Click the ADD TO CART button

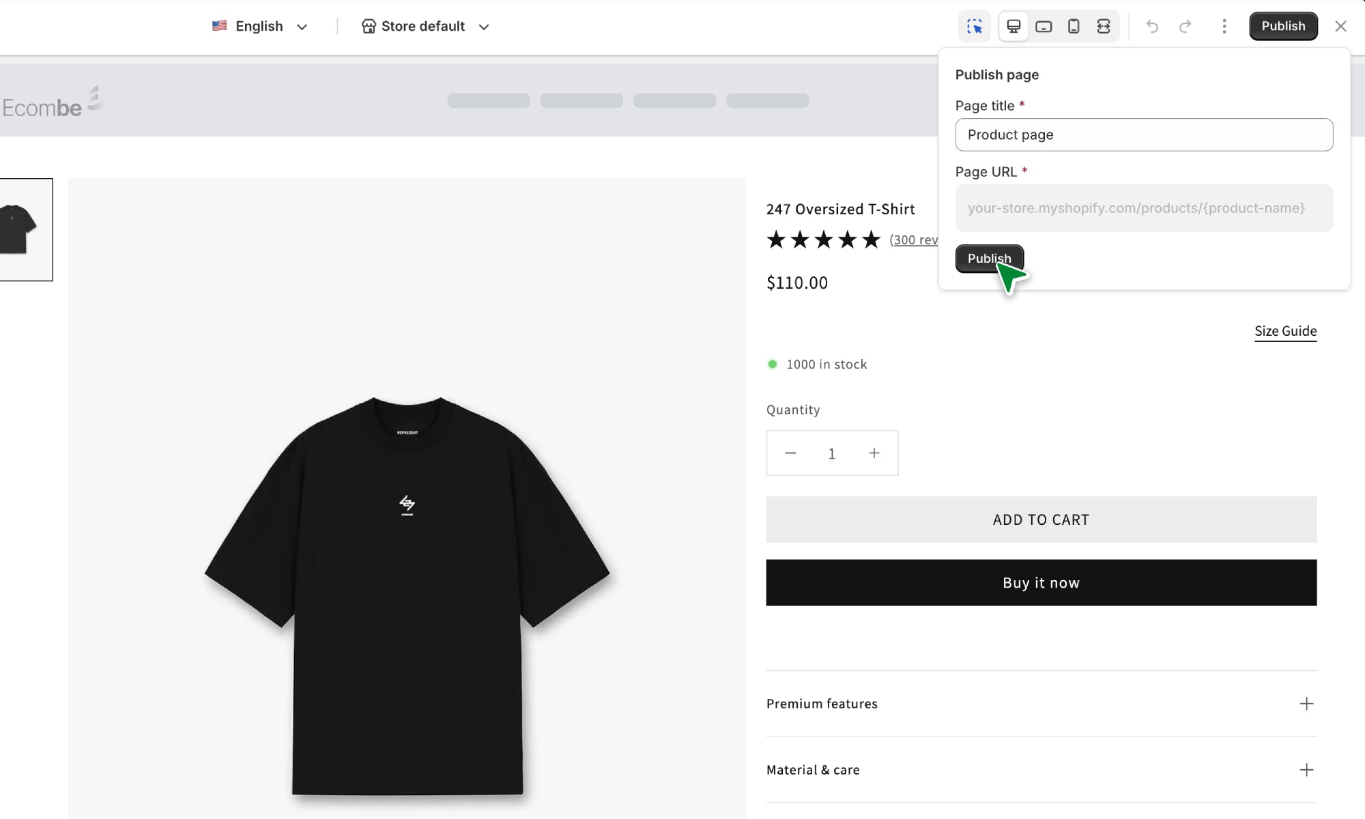(x=1041, y=519)
